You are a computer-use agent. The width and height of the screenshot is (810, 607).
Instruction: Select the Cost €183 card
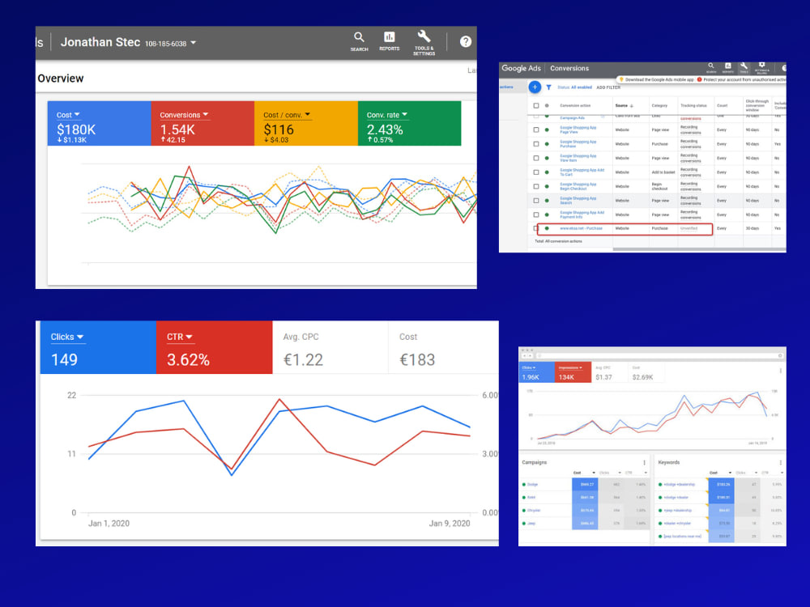click(443, 347)
